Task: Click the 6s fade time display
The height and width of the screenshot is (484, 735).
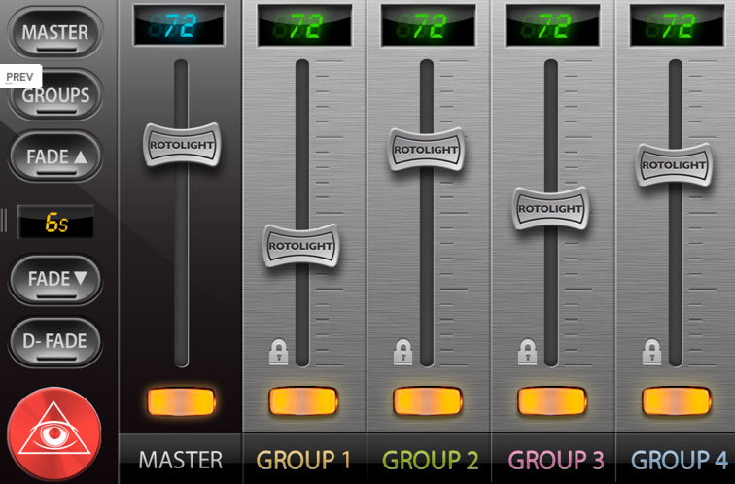Action: point(55,223)
